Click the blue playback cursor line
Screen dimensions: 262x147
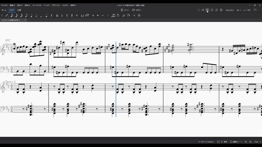pyautogui.click(x=116, y=79)
